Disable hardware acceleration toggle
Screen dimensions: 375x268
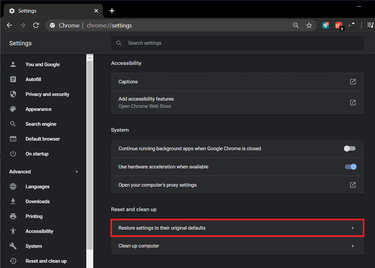coord(351,167)
